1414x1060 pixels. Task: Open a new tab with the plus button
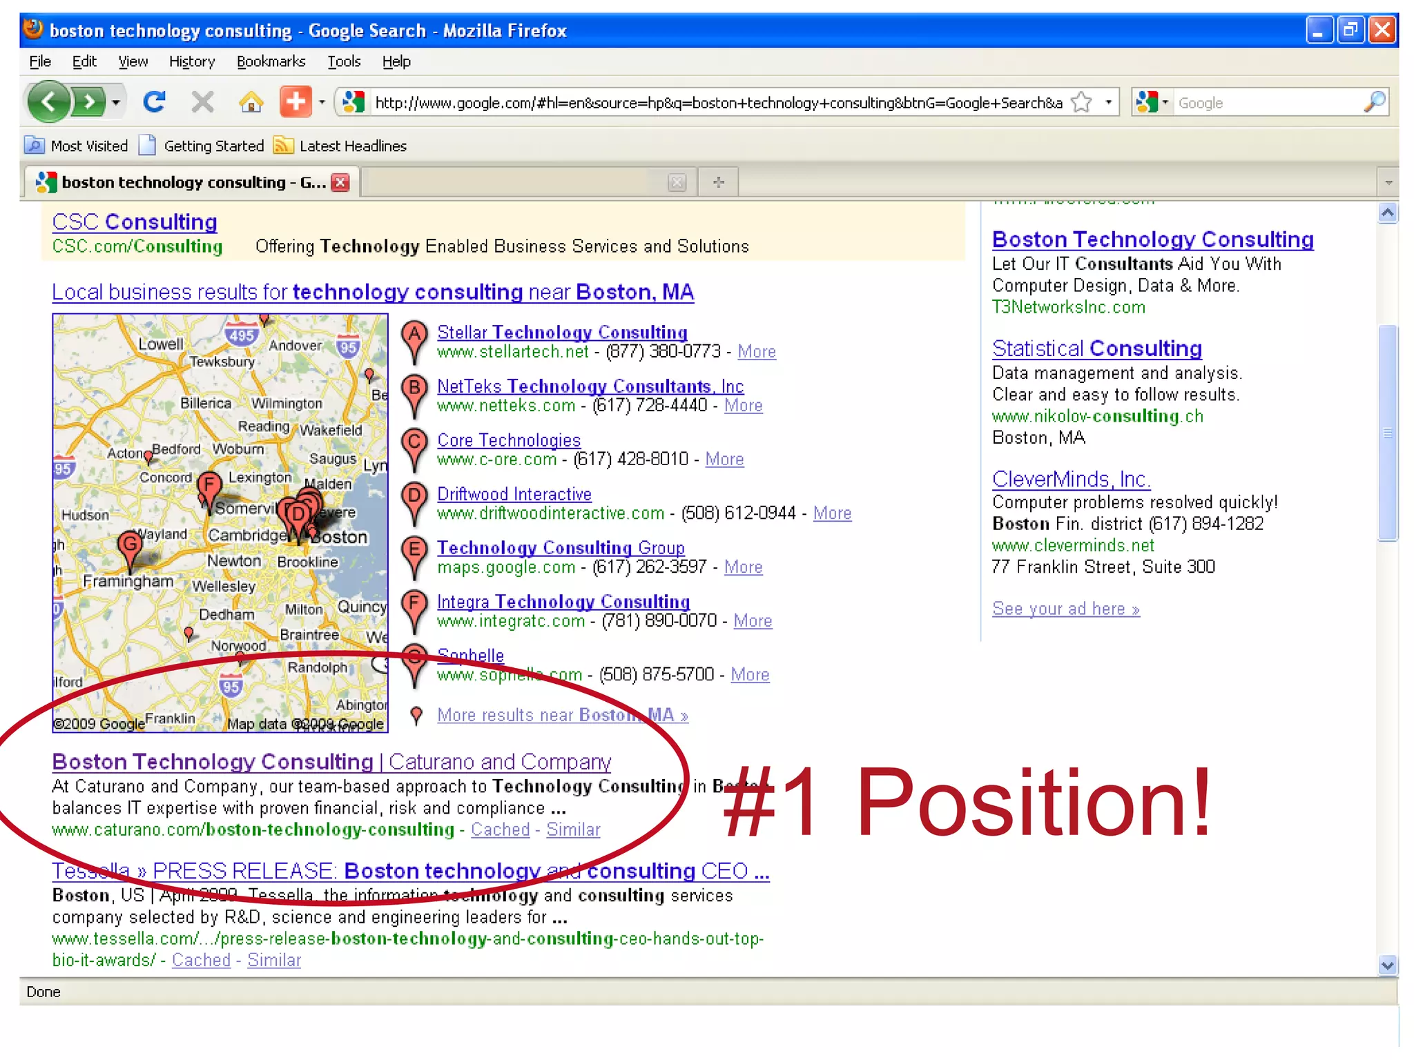tap(719, 182)
